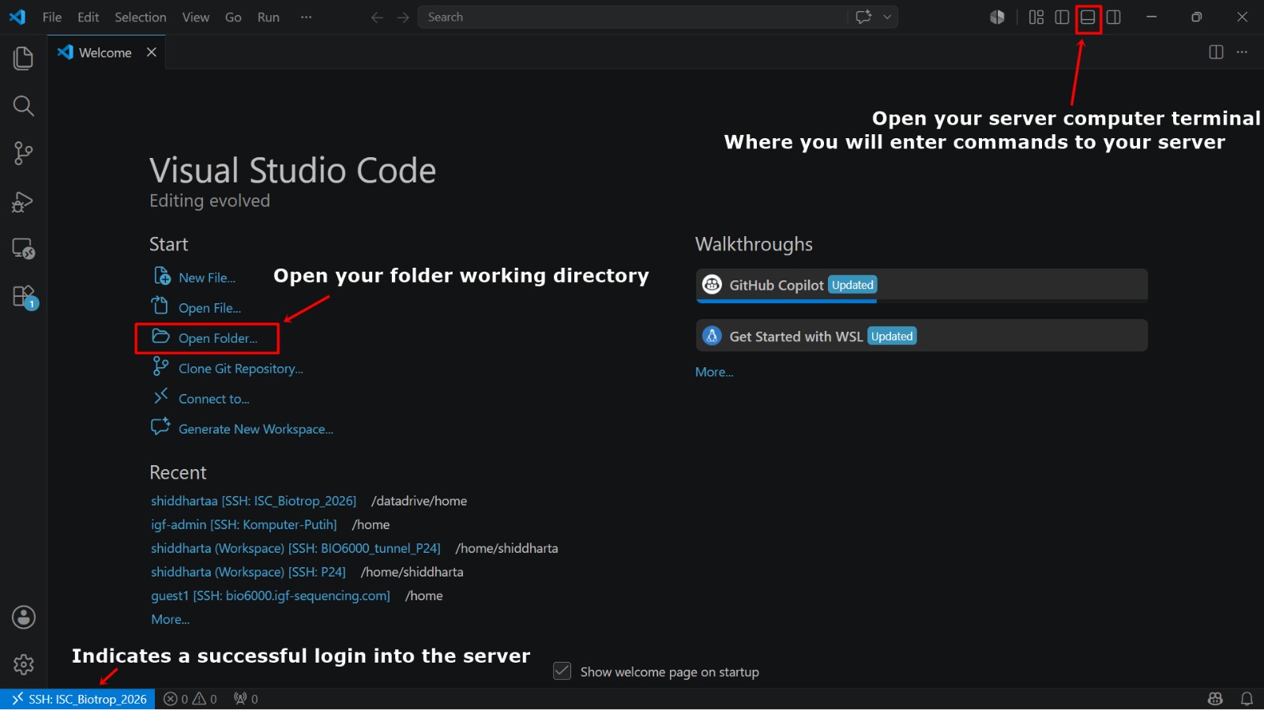The image size is (1264, 710).
Task: Open the Search view in activity bar
Action: click(x=24, y=106)
